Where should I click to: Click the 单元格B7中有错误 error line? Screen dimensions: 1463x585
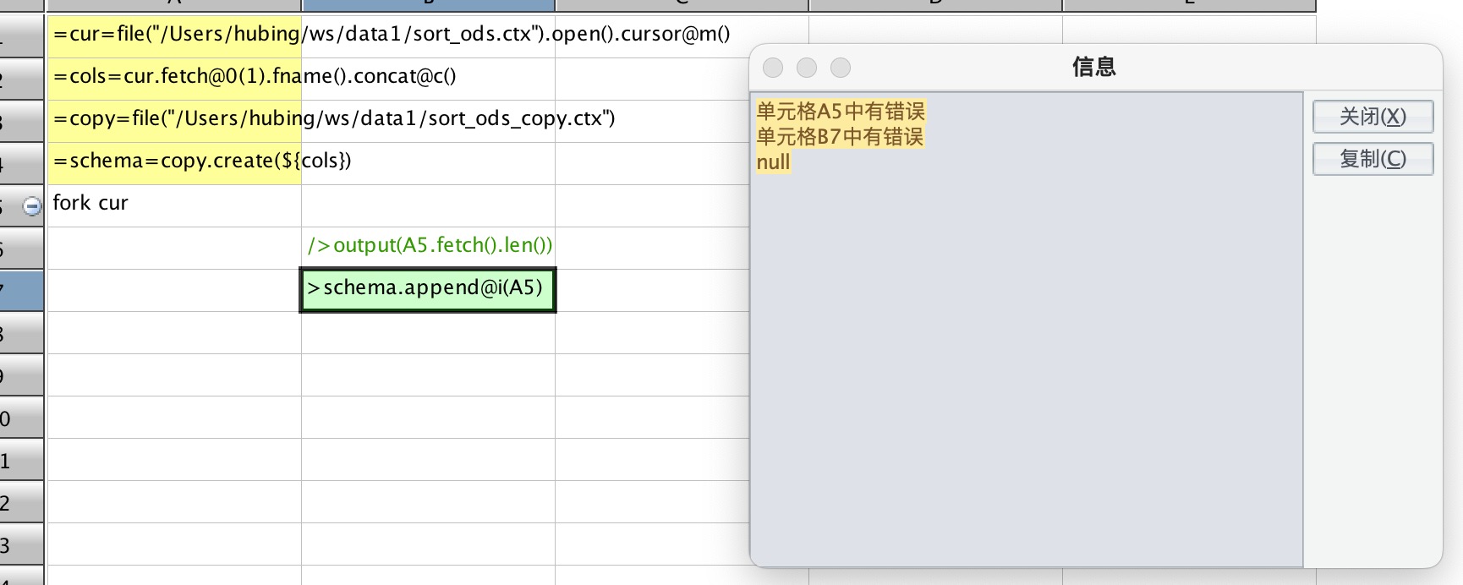click(840, 137)
